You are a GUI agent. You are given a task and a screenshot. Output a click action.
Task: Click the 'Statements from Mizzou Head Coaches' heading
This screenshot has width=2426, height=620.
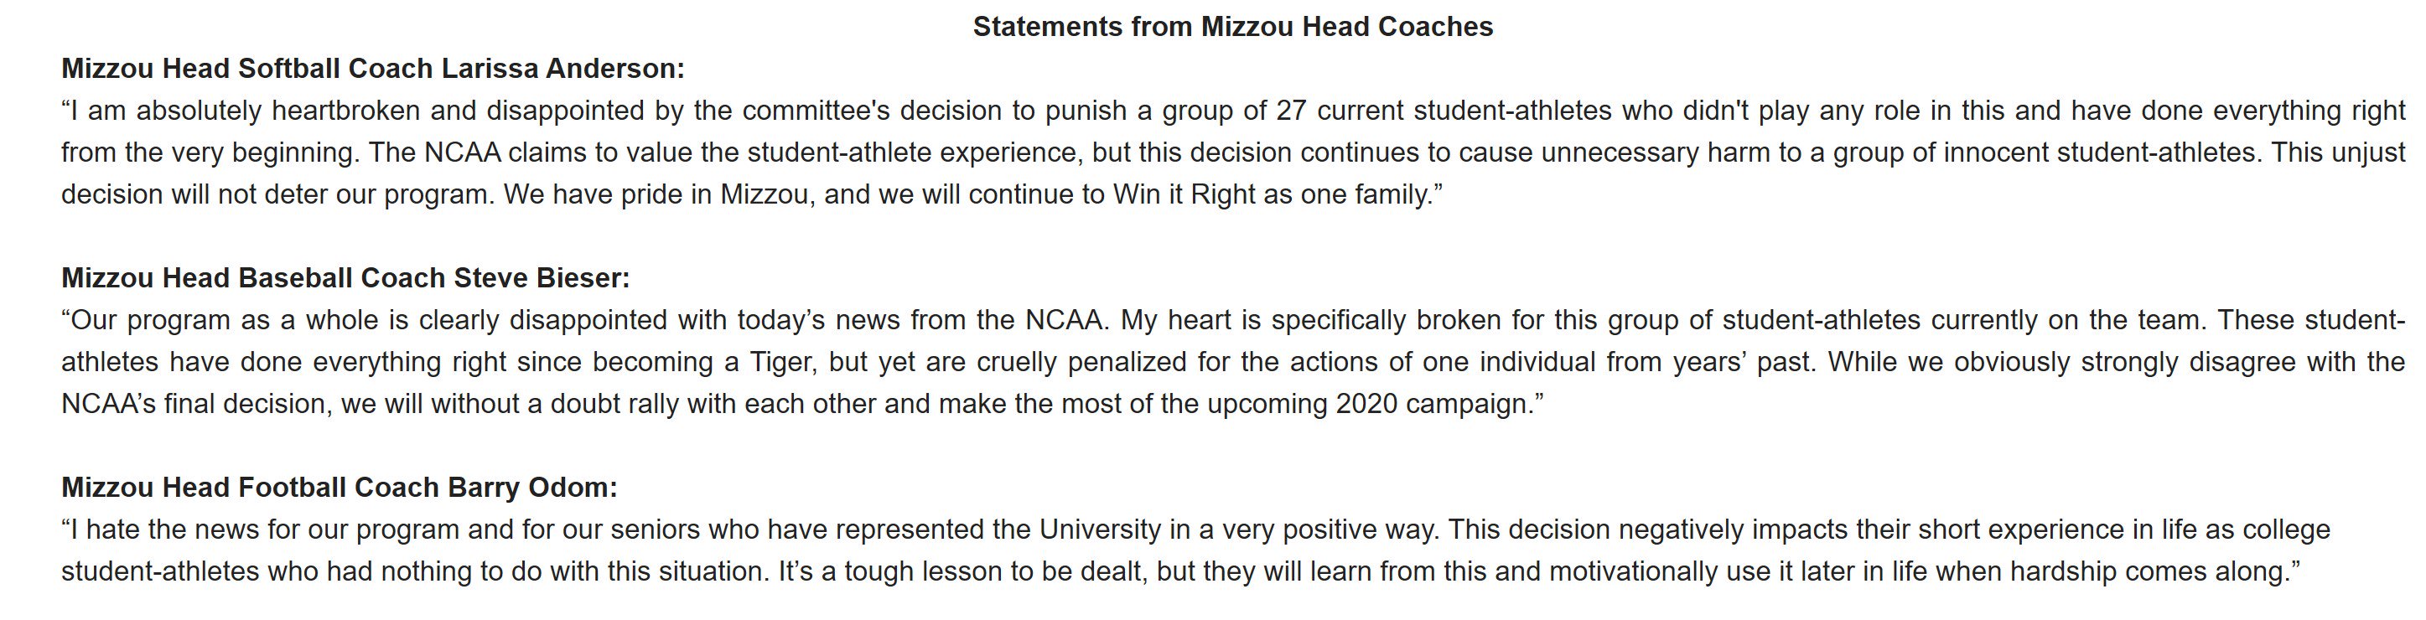(x=1233, y=28)
